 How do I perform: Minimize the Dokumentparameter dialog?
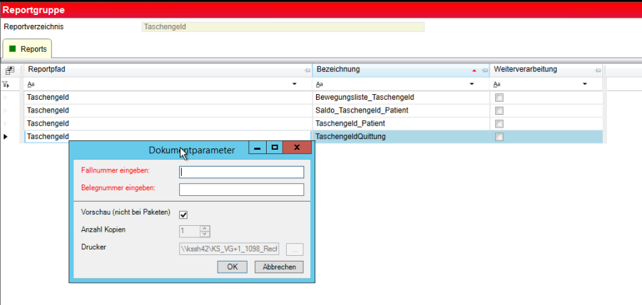(258, 148)
